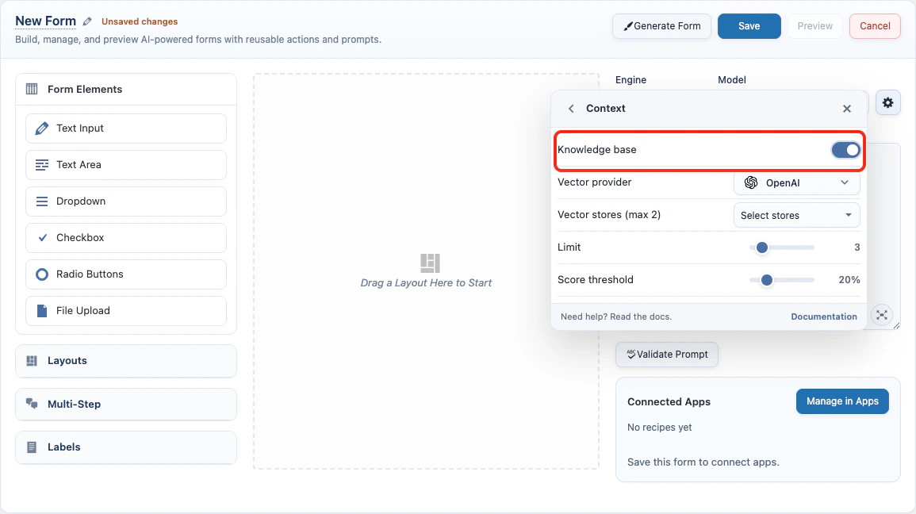The image size is (916, 514).
Task: Open the settings gear icon
Action: [x=887, y=102]
